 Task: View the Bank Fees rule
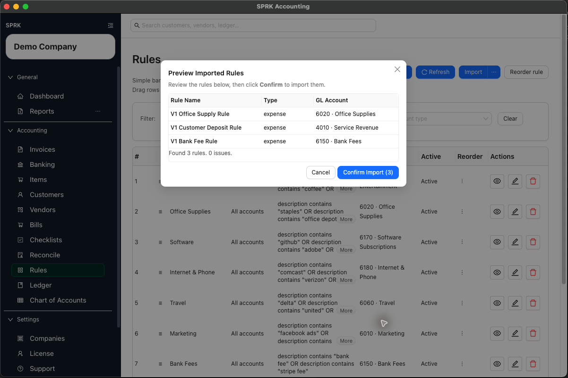[x=497, y=364]
